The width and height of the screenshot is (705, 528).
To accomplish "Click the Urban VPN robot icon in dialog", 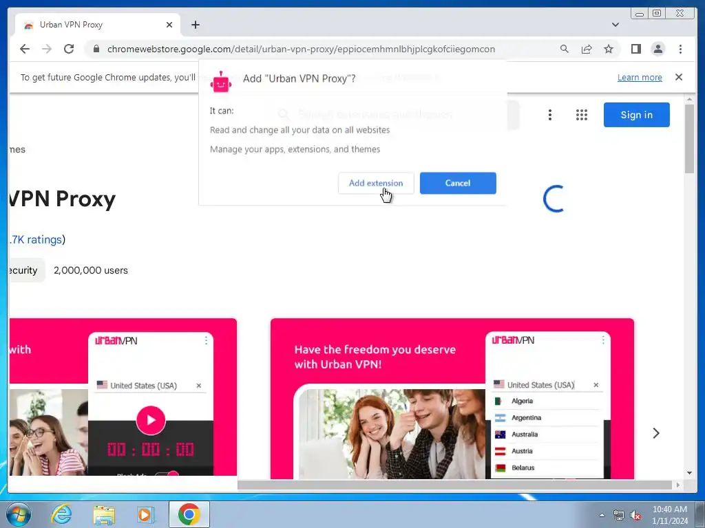I will pyautogui.click(x=220, y=82).
